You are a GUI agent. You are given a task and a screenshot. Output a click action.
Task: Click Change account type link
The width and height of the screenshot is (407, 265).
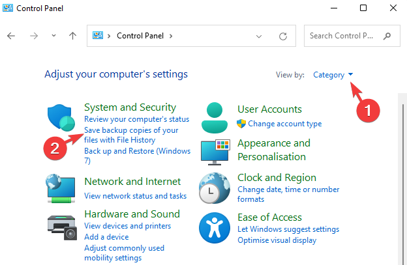pos(284,124)
